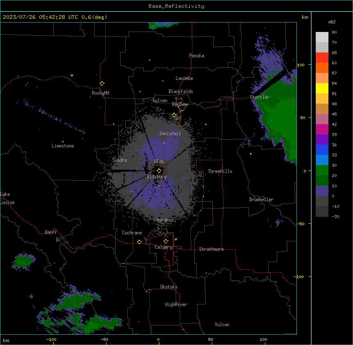This screenshot has width=353, height=345.
Task: Select the Banff label
Action: 51,232
